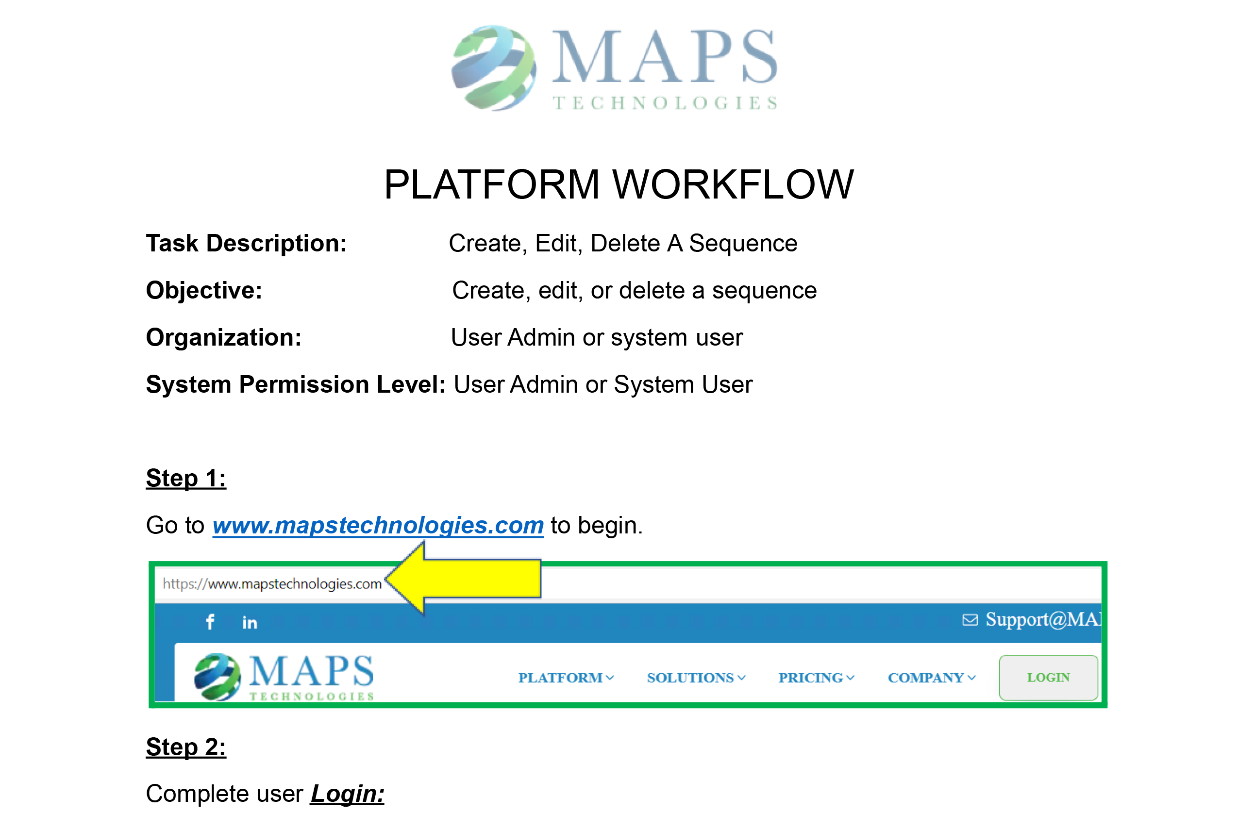Click the Step 2: heading
1238x830 pixels.
tap(186, 747)
